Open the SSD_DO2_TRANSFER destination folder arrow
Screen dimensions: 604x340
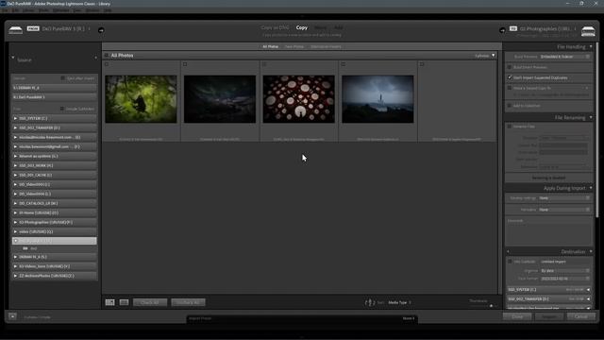[x=588, y=299]
